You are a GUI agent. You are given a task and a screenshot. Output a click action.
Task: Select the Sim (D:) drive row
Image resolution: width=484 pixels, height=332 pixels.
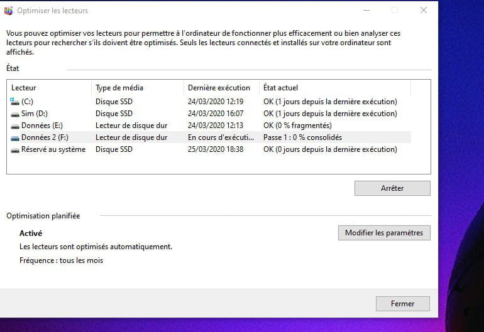coord(34,114)
